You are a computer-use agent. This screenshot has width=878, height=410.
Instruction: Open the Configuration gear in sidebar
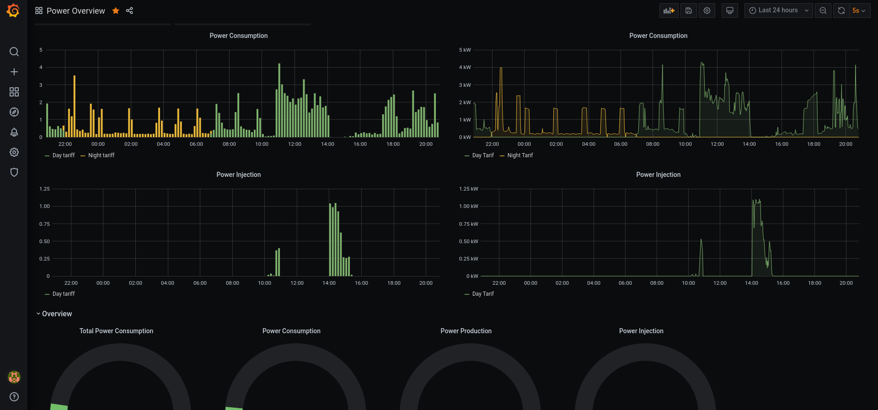[x=14, y=152]
